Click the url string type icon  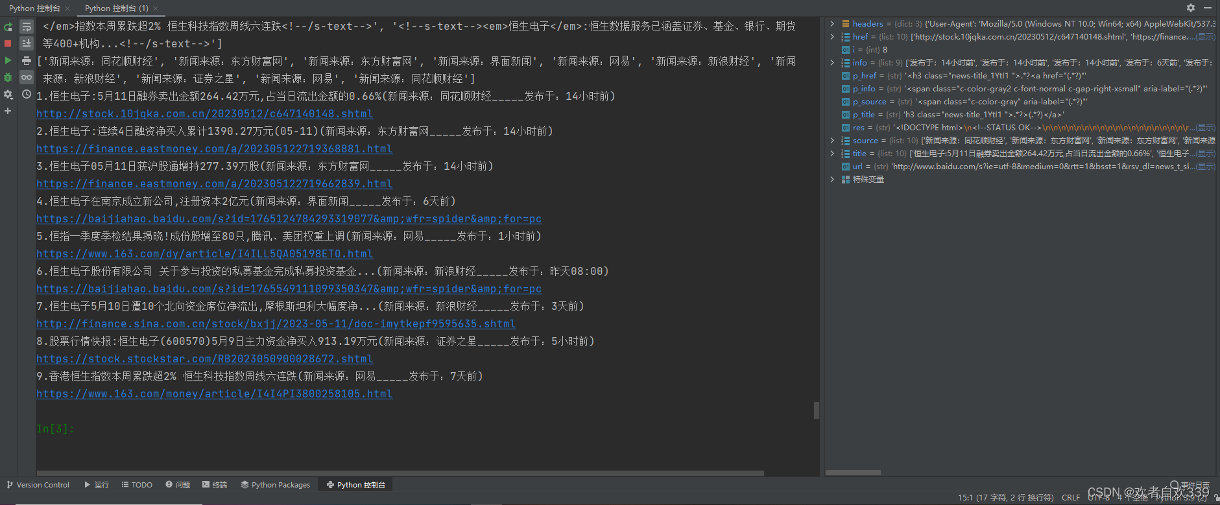(846, 167)
